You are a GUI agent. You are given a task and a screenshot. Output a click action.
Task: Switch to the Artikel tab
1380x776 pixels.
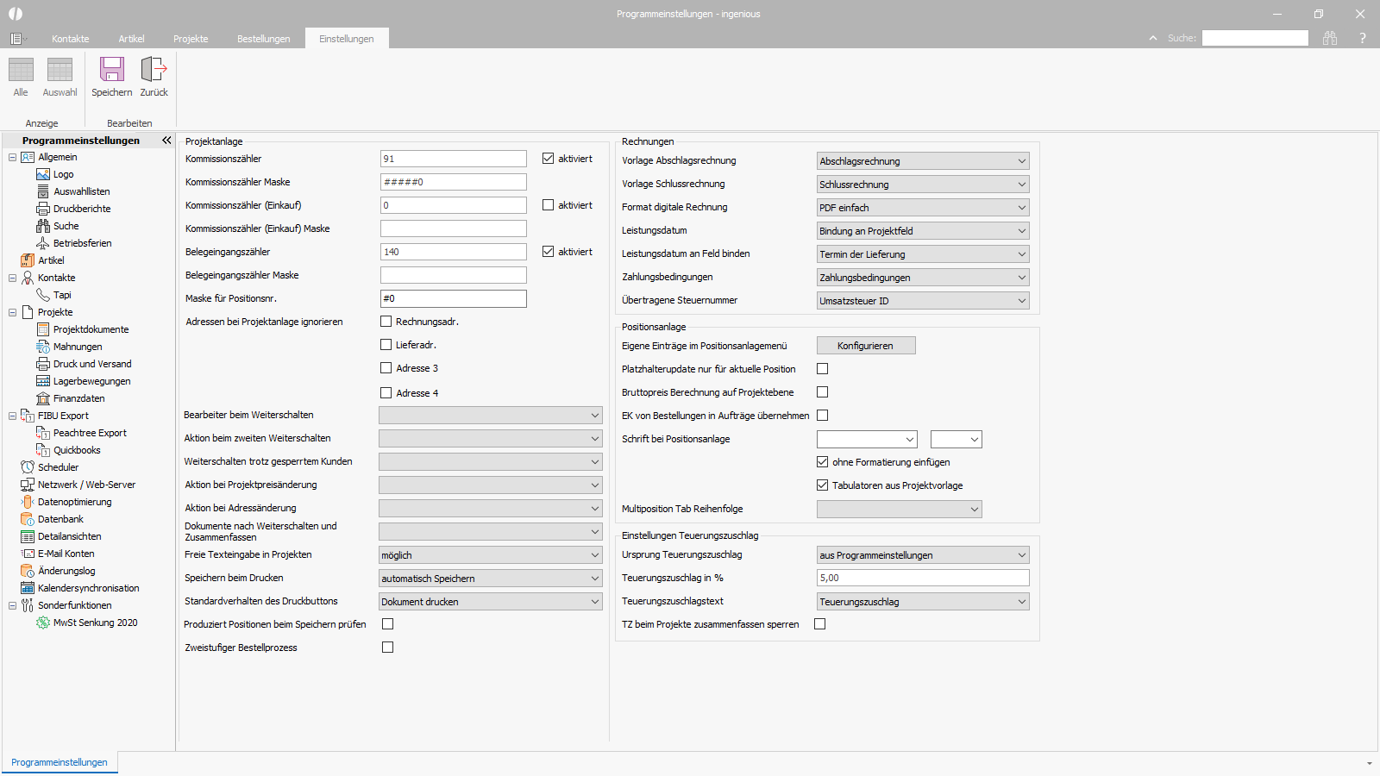point(132,39)
